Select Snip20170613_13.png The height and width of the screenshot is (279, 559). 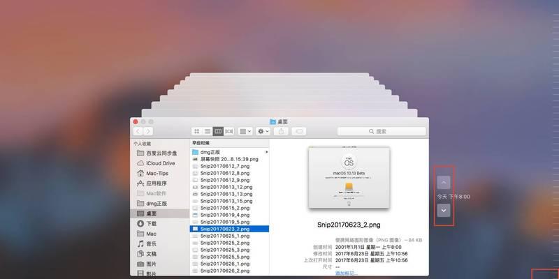(x=230, y=194)
